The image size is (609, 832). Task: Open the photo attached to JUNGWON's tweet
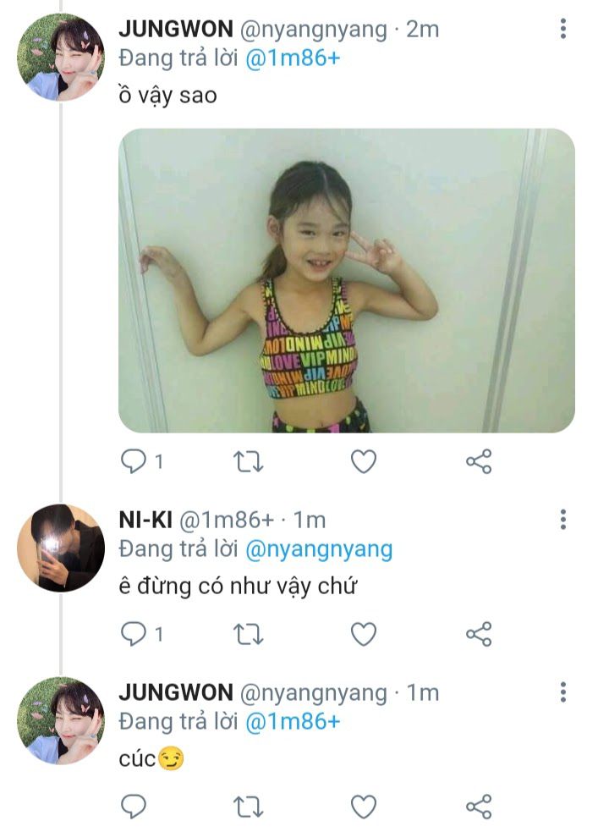tap(346, 280)
